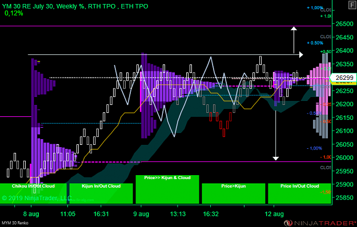Viewport: 357px width, 227px height.
Task: Click the blue - 1,00% level label
Action: 314,148
